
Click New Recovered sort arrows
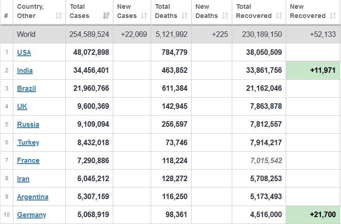(x=333, y=16)
